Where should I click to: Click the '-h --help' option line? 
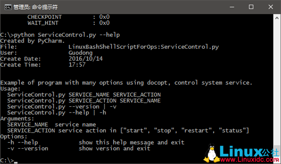click(x=96, y=142)
